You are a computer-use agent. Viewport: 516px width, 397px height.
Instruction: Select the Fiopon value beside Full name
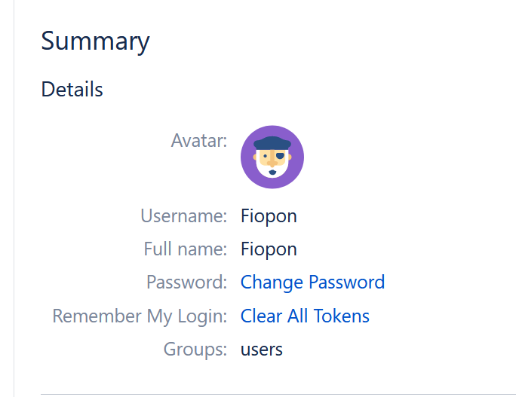269,249
